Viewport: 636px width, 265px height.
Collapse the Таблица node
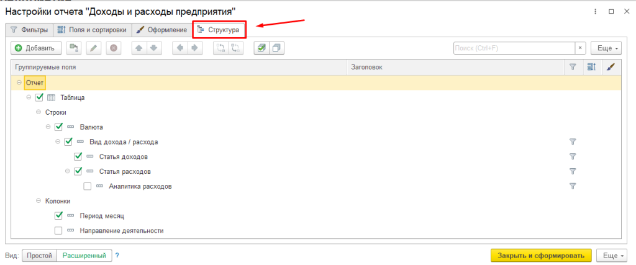point(29,97)
